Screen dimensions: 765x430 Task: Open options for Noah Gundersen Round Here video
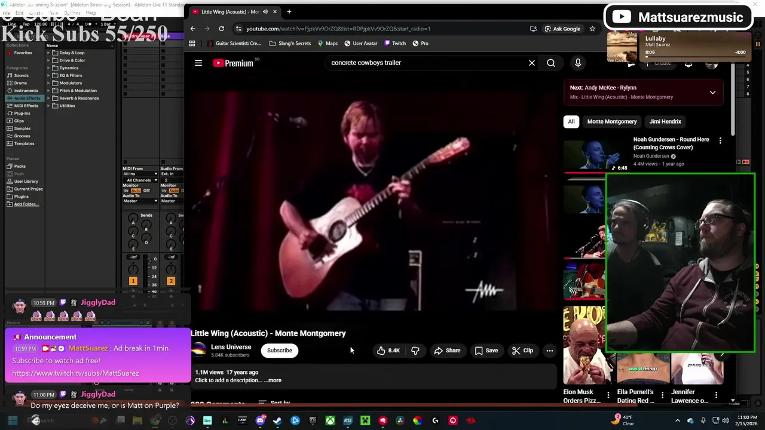(x=720, y=140)
